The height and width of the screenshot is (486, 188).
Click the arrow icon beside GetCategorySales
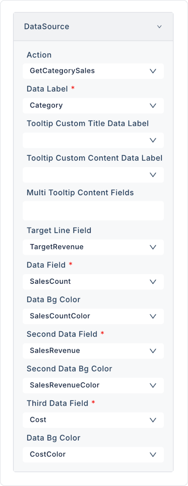click(x=153, y=71)
